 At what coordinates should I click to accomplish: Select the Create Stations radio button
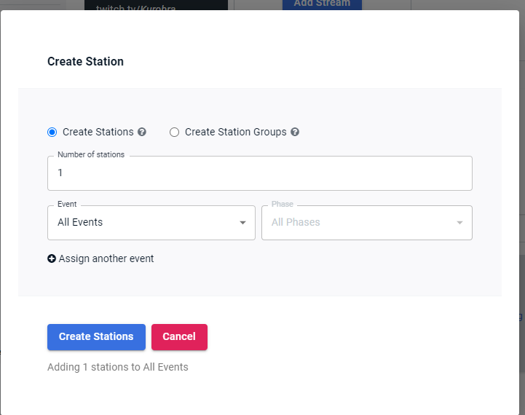tap(52, 133)
